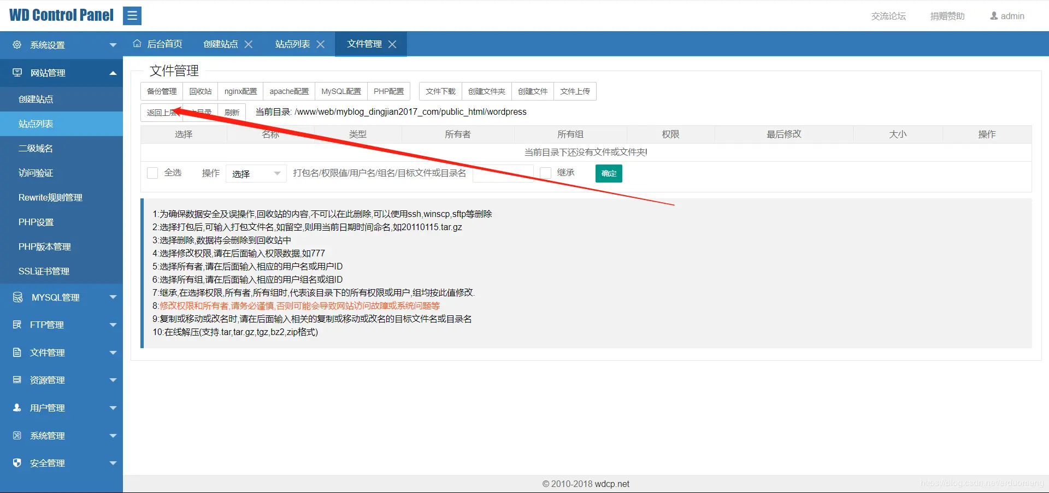Expand the 用户管理 arrow
The width and height of the screenshot is (1049, 493).
[113, 408]
